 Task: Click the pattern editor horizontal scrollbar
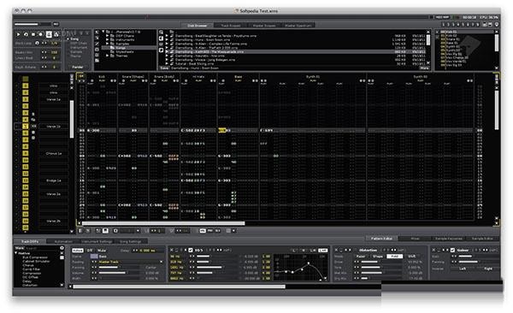coord(163,223)
